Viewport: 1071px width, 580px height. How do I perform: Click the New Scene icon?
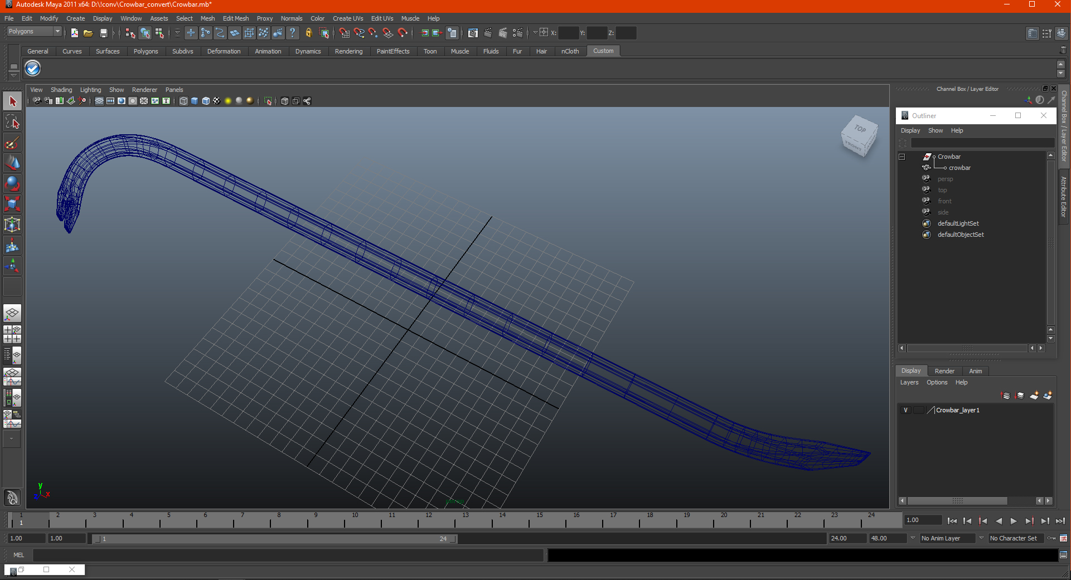[74, 33]
